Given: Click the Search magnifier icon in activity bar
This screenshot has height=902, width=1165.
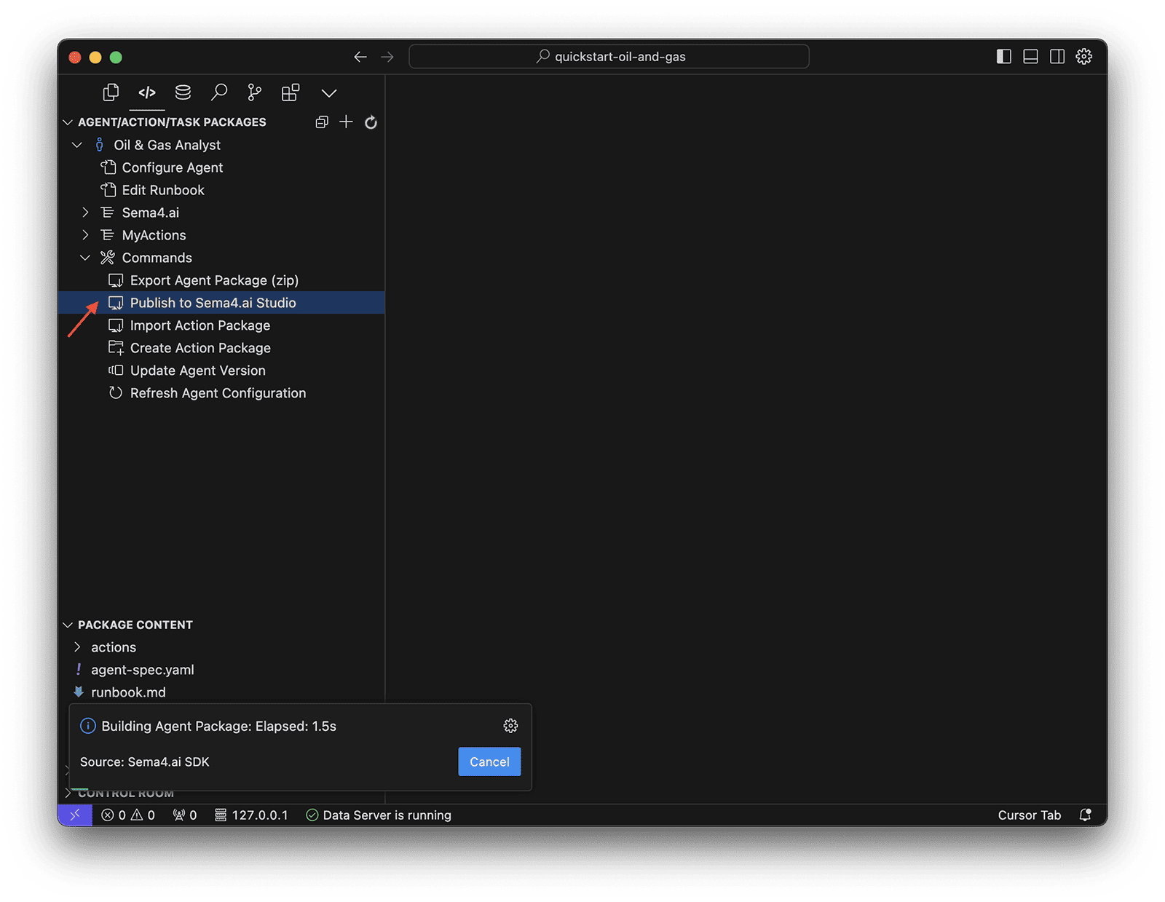Looking at the screenshot, I should (218, 92).
